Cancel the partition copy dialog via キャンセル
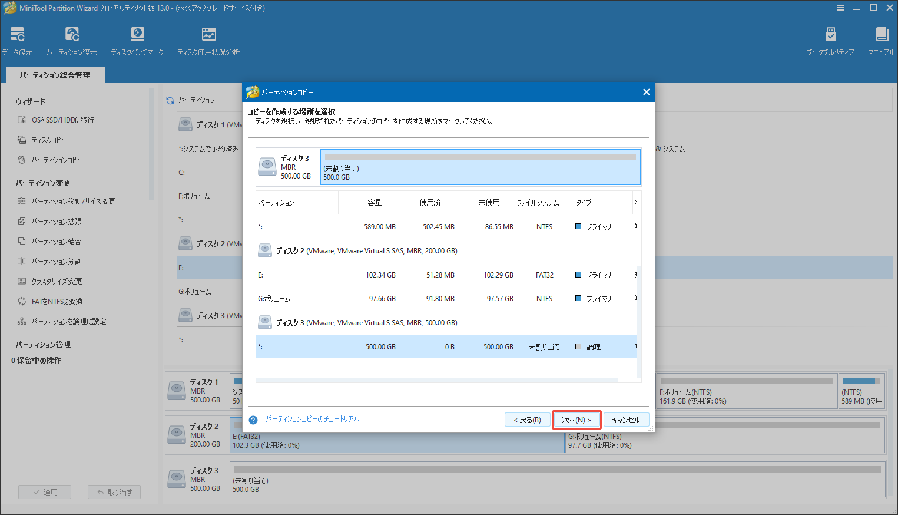 [x=626, y=420]
